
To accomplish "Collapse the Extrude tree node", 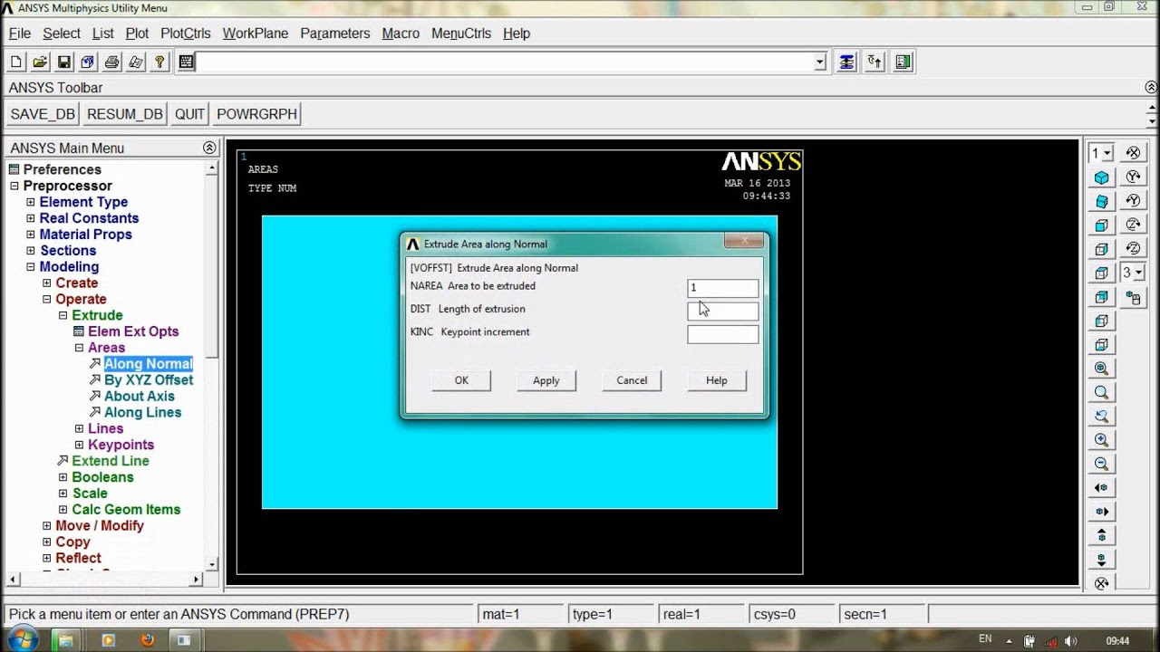I will point(63,316).
